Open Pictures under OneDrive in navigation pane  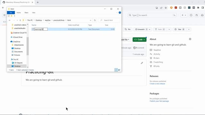pyautogui.click(x=16, y=55)
